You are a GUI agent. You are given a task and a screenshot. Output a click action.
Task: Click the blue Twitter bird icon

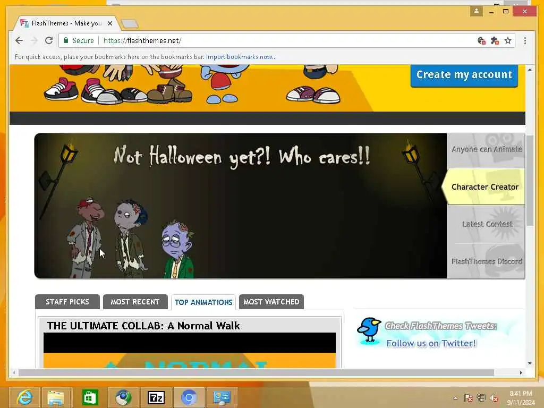369,330
